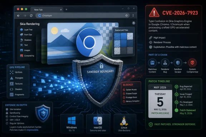The image size is (206, 137).
Task: Open the three-dot browser menu
Action: (133, 15)
